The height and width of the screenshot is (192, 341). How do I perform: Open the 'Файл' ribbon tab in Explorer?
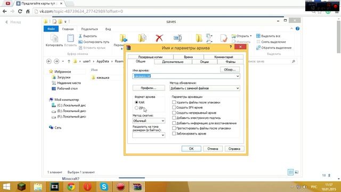coord(51,29)
